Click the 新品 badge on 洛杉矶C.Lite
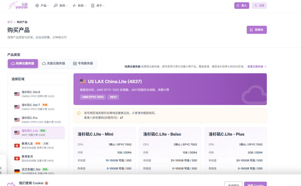The width and height of the screenshot is (301, 186). click(x=43, y=131)
